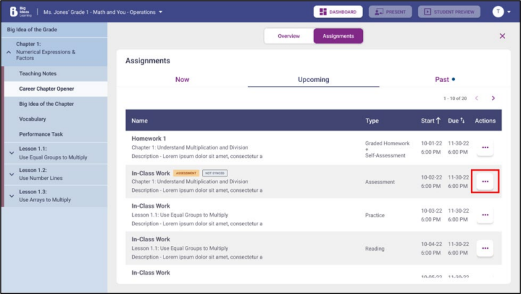521x294 pixels.
Task: Close the assignments panel with X
Action: pyautogui.click(x=502, y=36)
